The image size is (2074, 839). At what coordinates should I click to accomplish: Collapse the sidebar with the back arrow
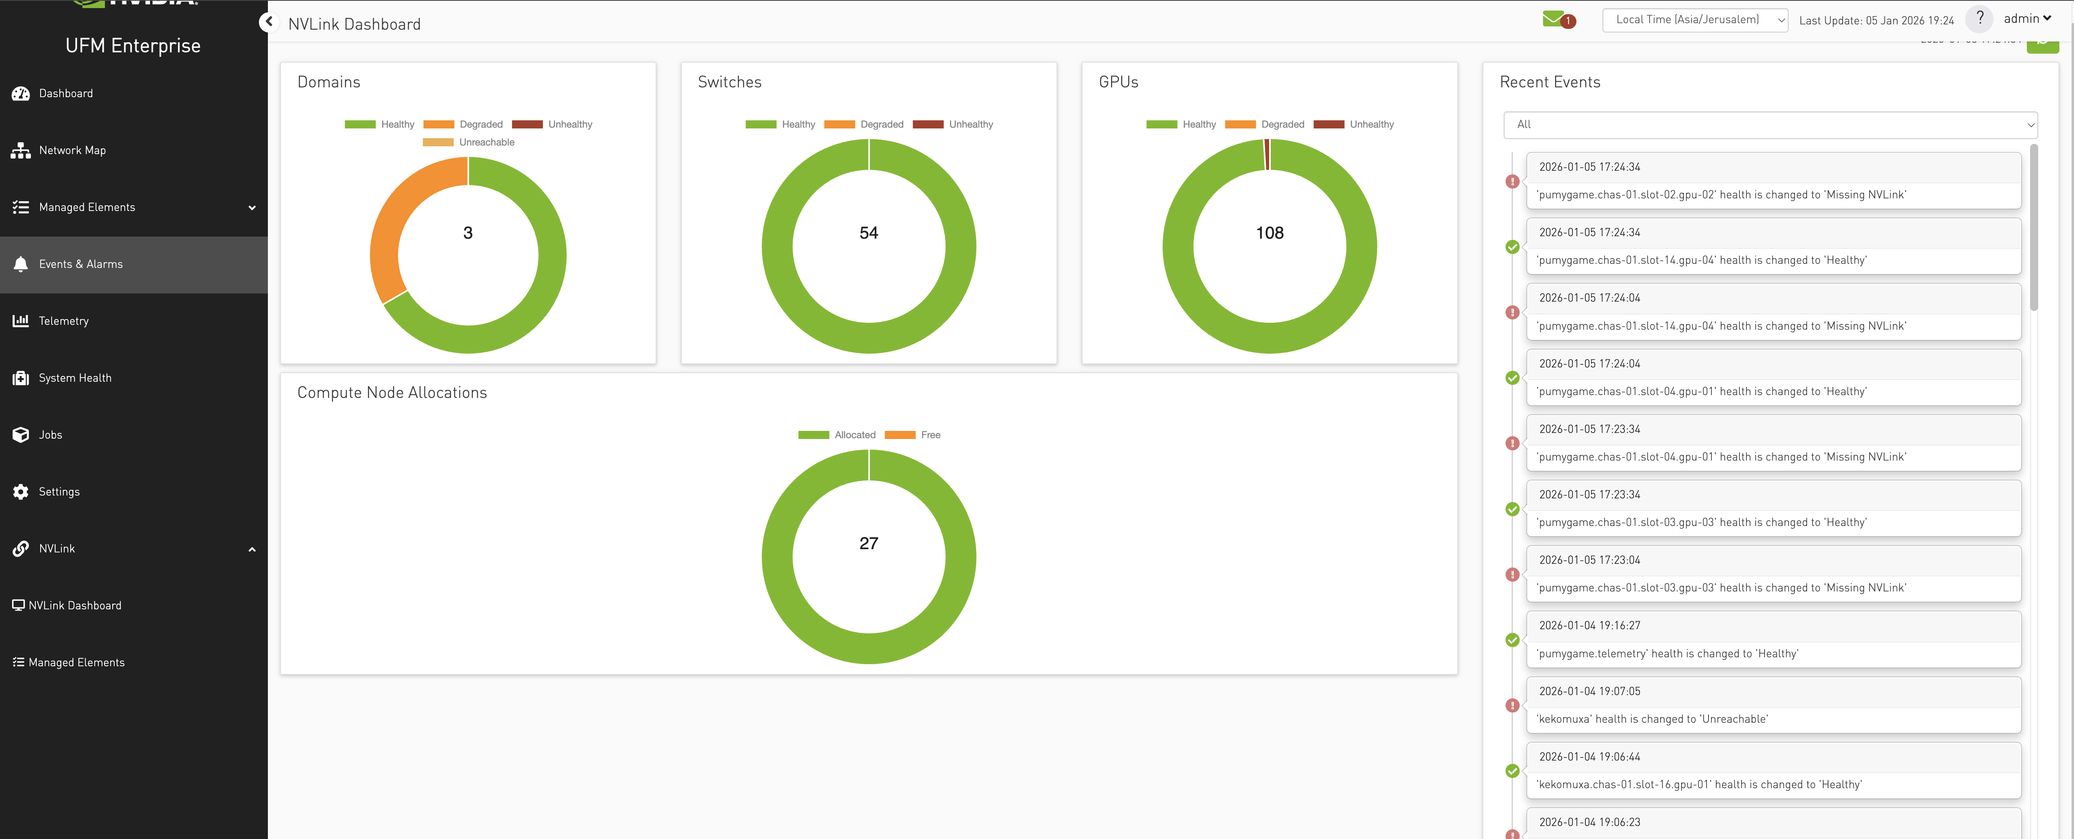pos(269,22)
